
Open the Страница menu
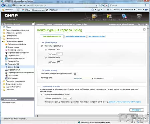click(x=117, y=10)
